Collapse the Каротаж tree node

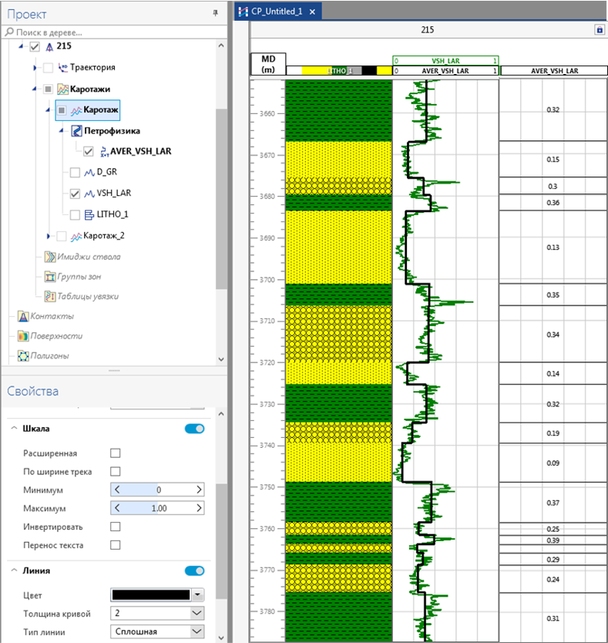click(x=48, y=109)
